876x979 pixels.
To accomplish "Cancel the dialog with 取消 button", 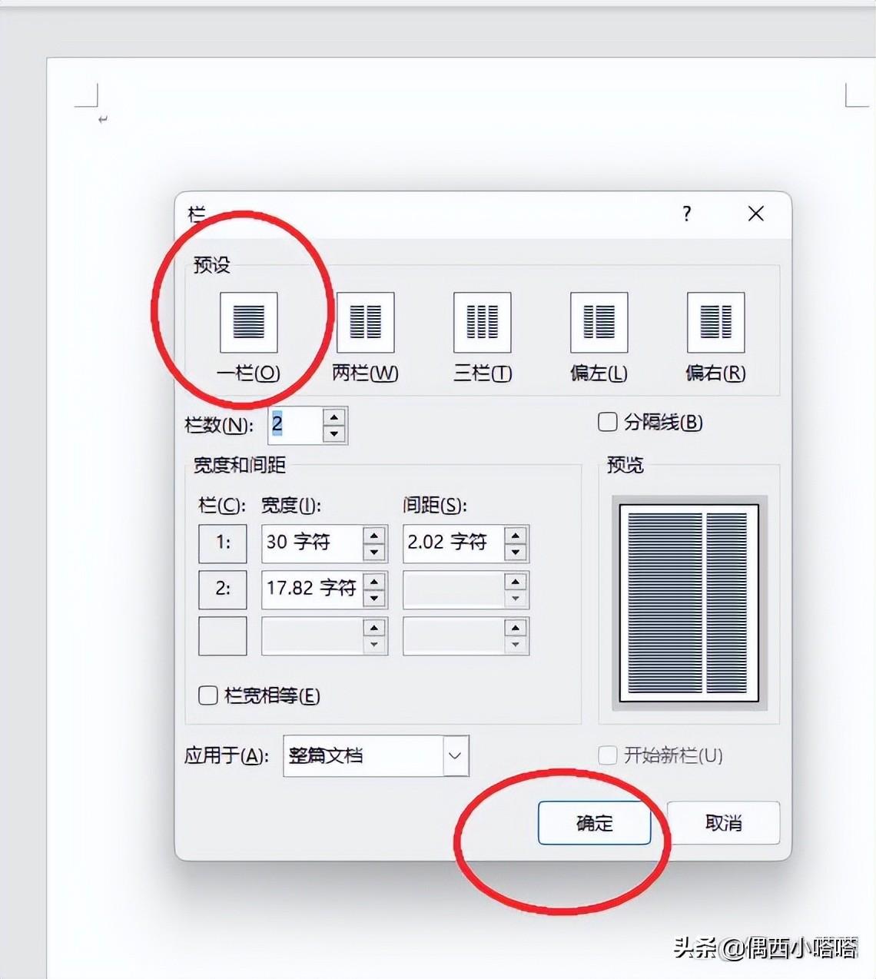I will (723, 823).
